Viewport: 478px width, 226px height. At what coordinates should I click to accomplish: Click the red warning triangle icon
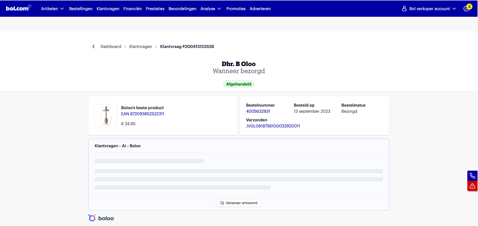(x=472, y=186)
